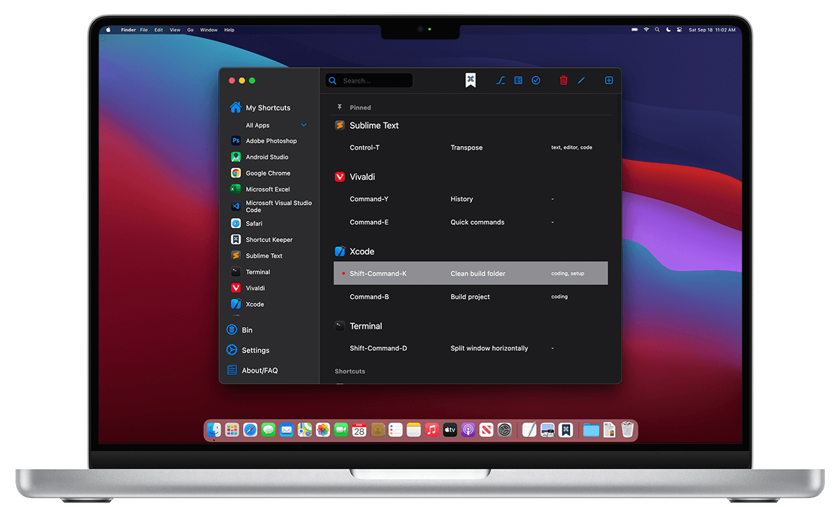Select the Control-T Transpose shortcut row

point(471,148)
